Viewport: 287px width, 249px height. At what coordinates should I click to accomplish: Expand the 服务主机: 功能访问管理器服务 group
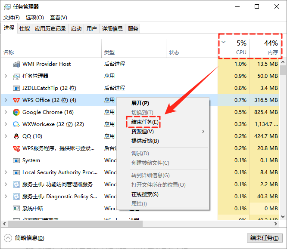(x=6, y=184)
